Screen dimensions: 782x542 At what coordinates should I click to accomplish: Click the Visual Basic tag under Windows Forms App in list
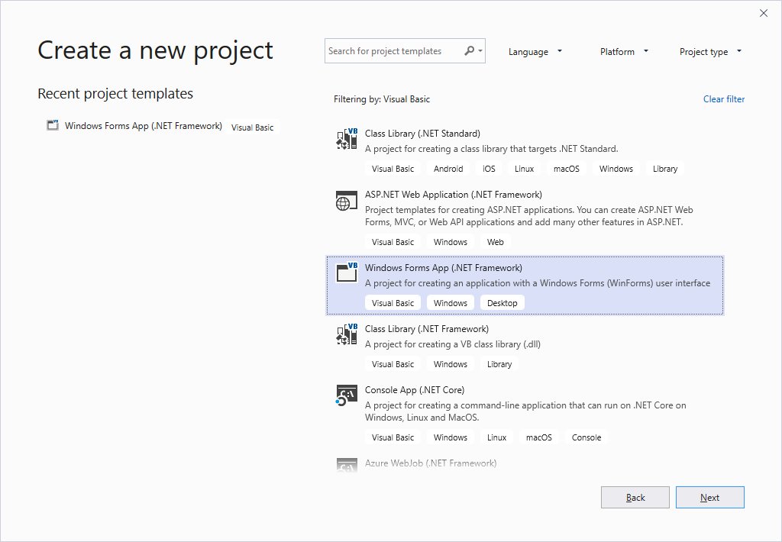(393, 302)
